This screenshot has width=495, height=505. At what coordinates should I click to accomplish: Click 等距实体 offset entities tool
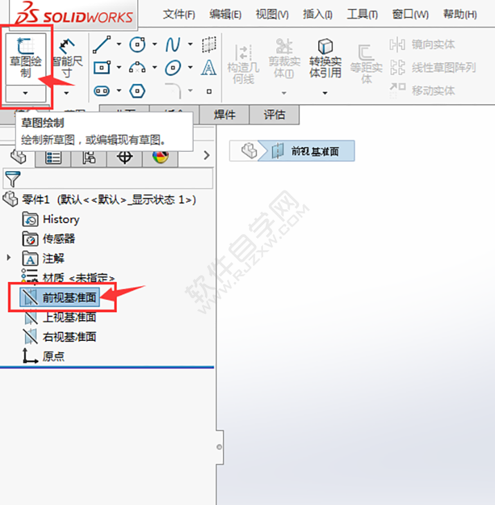coord(366,64)
